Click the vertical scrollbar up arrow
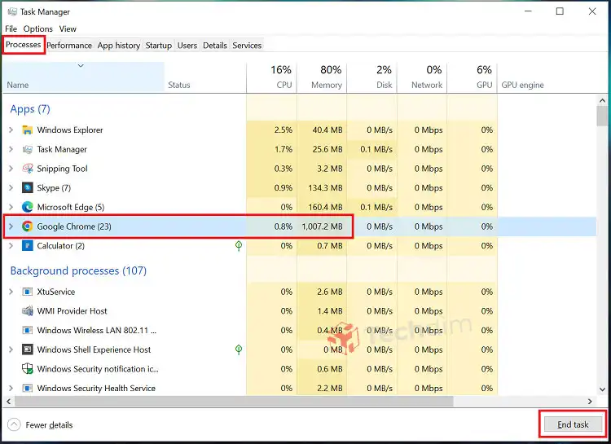This screenshot has height=444, width=611. click(x=602, y=100)
